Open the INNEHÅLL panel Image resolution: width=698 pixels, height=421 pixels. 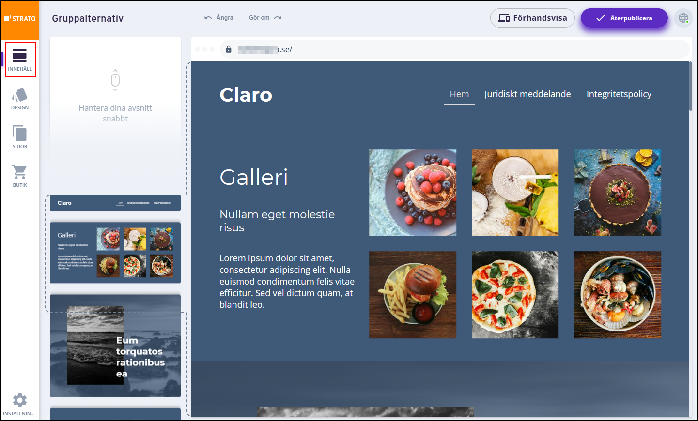pyautogui.click(x=20, y=59)
